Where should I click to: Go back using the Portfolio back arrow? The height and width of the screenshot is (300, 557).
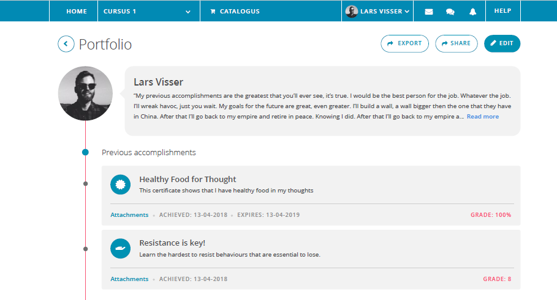pos(66,44)
